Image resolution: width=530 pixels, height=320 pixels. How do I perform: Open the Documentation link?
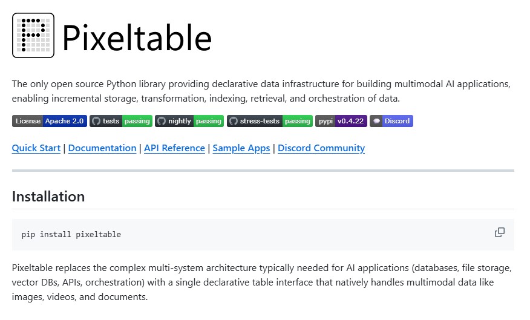point(102,148)
